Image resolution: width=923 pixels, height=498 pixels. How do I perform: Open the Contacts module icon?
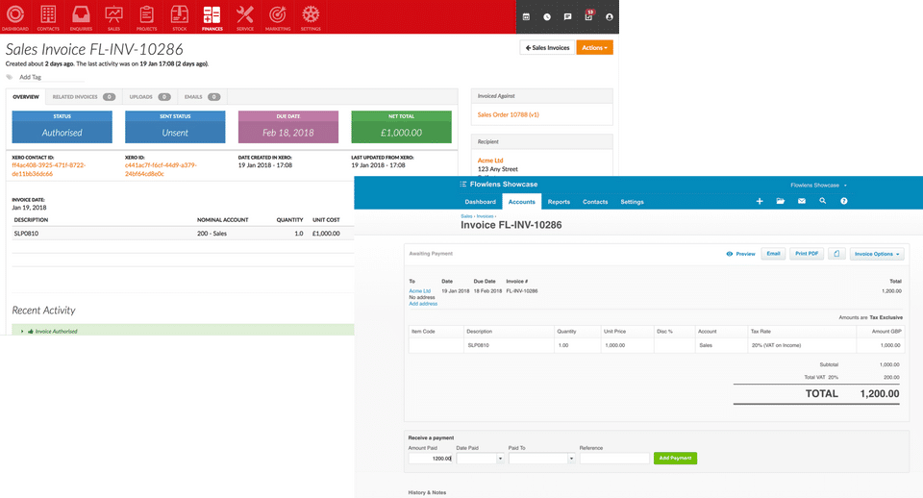tap(48, 17)
